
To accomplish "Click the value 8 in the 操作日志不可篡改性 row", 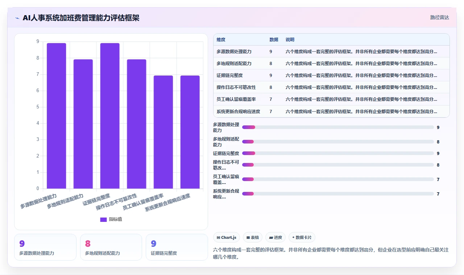I will (x=271, y=87).
